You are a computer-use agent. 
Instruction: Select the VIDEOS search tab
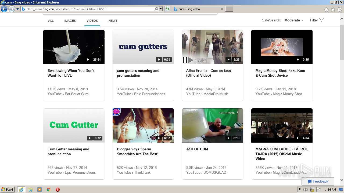92,21
